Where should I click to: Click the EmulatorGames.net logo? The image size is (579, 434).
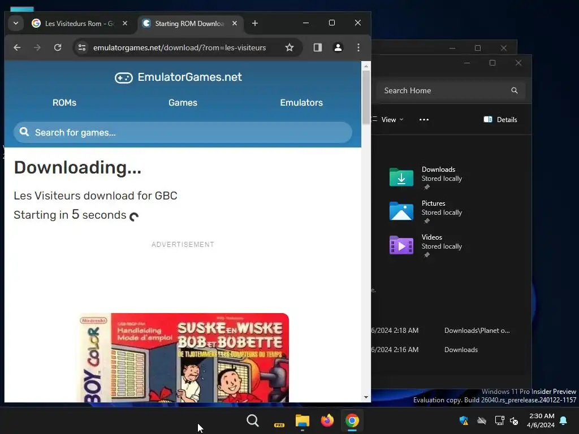tap(178, 77)
